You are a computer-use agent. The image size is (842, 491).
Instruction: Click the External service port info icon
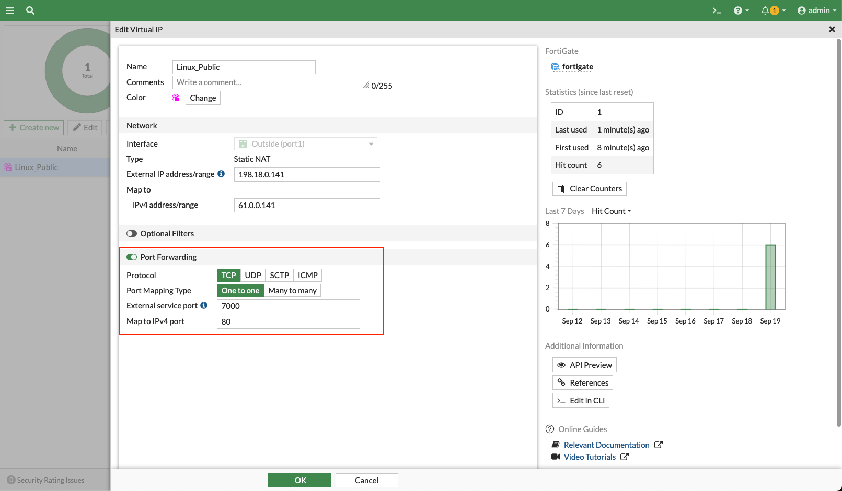(204, 305)
